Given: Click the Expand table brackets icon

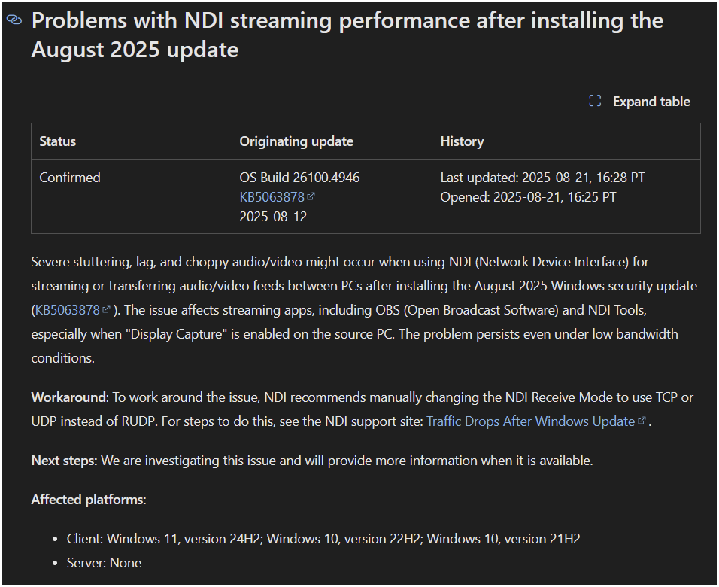Looking at the screenshot, I should tap(595, 101).
